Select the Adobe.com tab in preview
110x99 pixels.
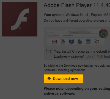(79, 32)
